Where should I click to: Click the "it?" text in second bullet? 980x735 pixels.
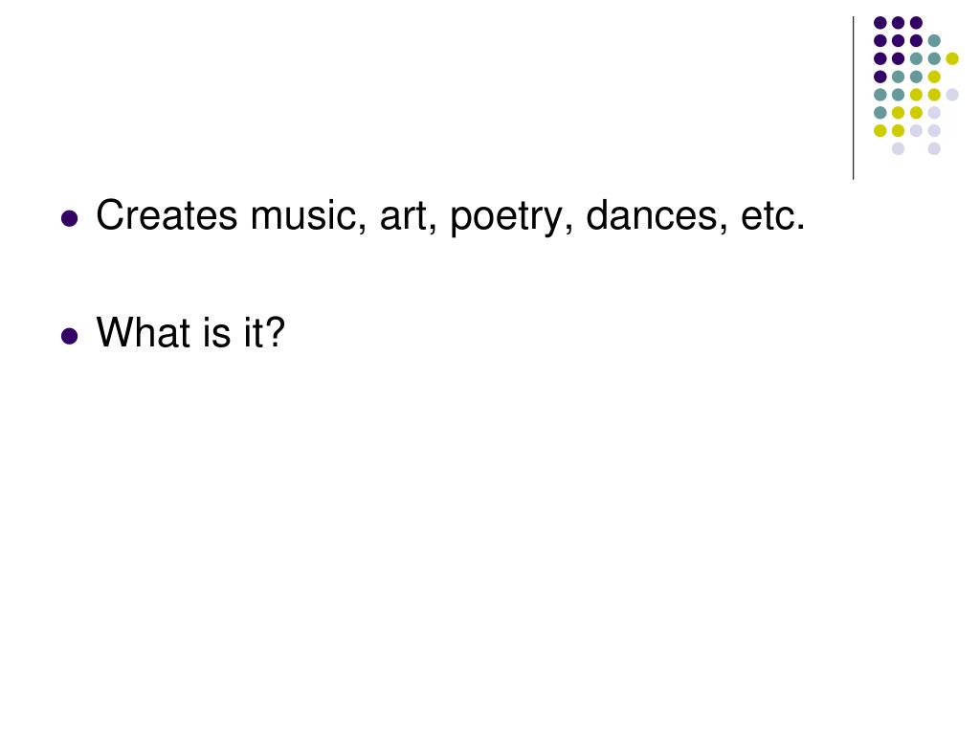click(264, 332)
